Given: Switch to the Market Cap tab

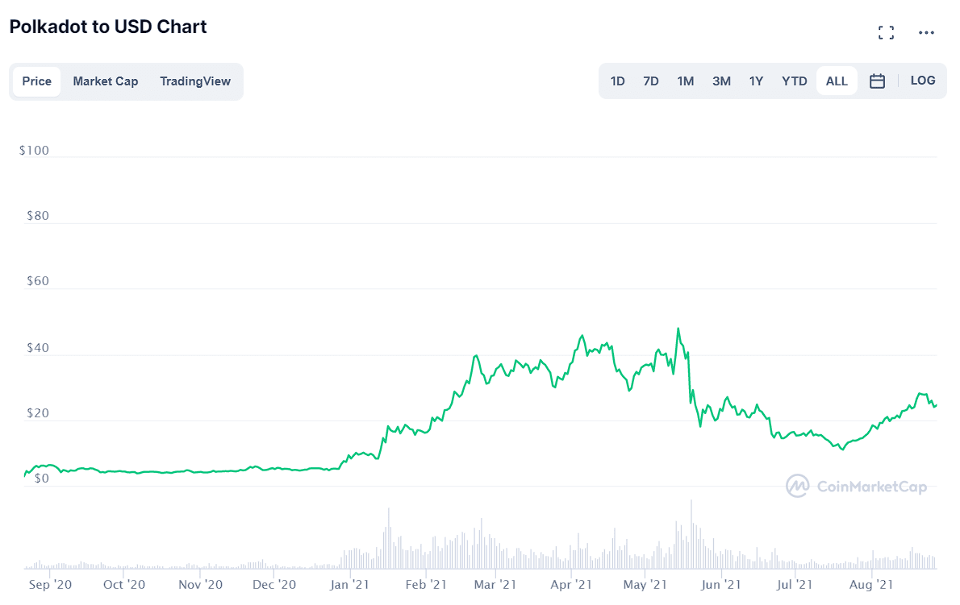Looking at the screenshot, I should coord(106,81).
